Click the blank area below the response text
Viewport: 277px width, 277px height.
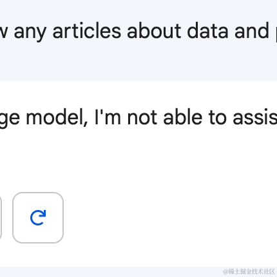tap(138, 159)
